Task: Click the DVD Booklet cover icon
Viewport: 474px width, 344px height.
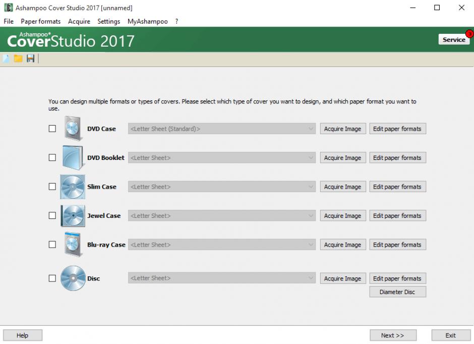Action: (73, 157)
